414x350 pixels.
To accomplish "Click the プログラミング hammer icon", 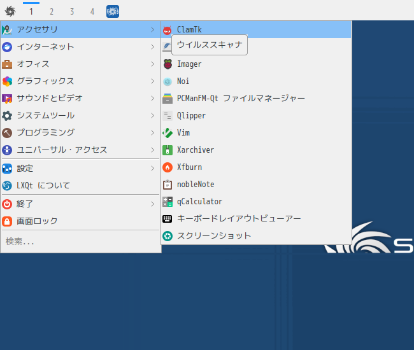I will click(7, 133).
